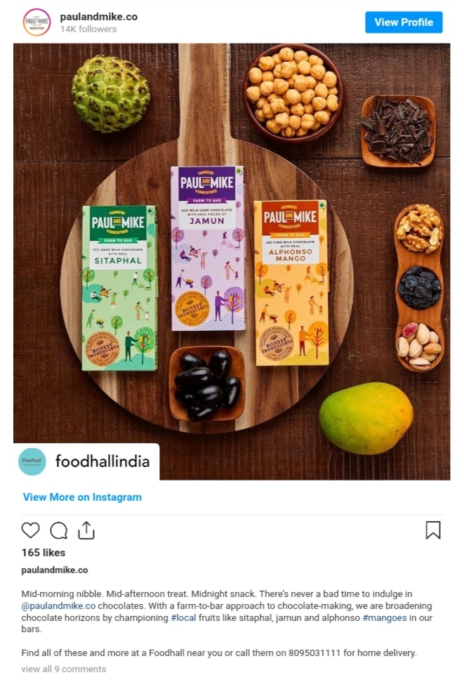Click the paulandmike.co profile avatar
464x680 pixels.
37,22
